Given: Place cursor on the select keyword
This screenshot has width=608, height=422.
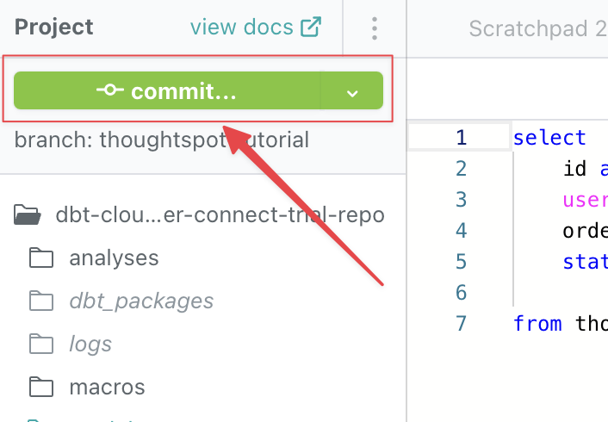Looking at the screenshot, I should pyautogui.click(x=549, y=137).
